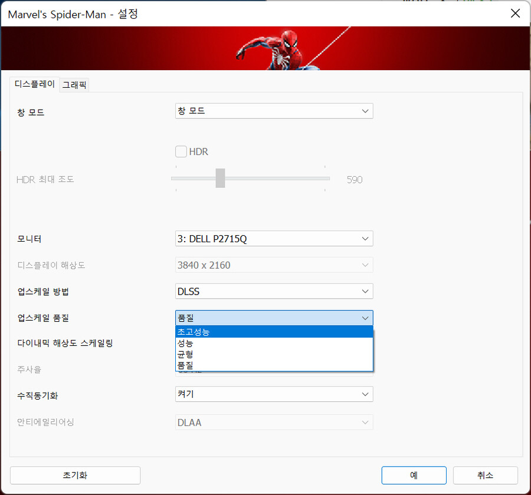Confirm settings with the 예 button
Viewport: 531px width, 495px height.
pyautogui.click(x=414, y=476)
